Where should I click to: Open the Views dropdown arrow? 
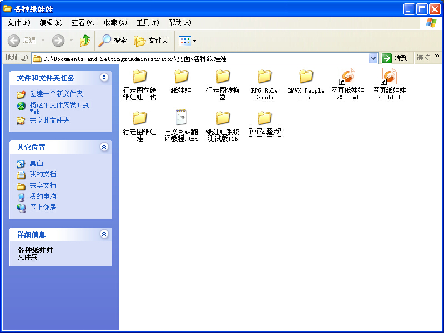tap(195, 41)
